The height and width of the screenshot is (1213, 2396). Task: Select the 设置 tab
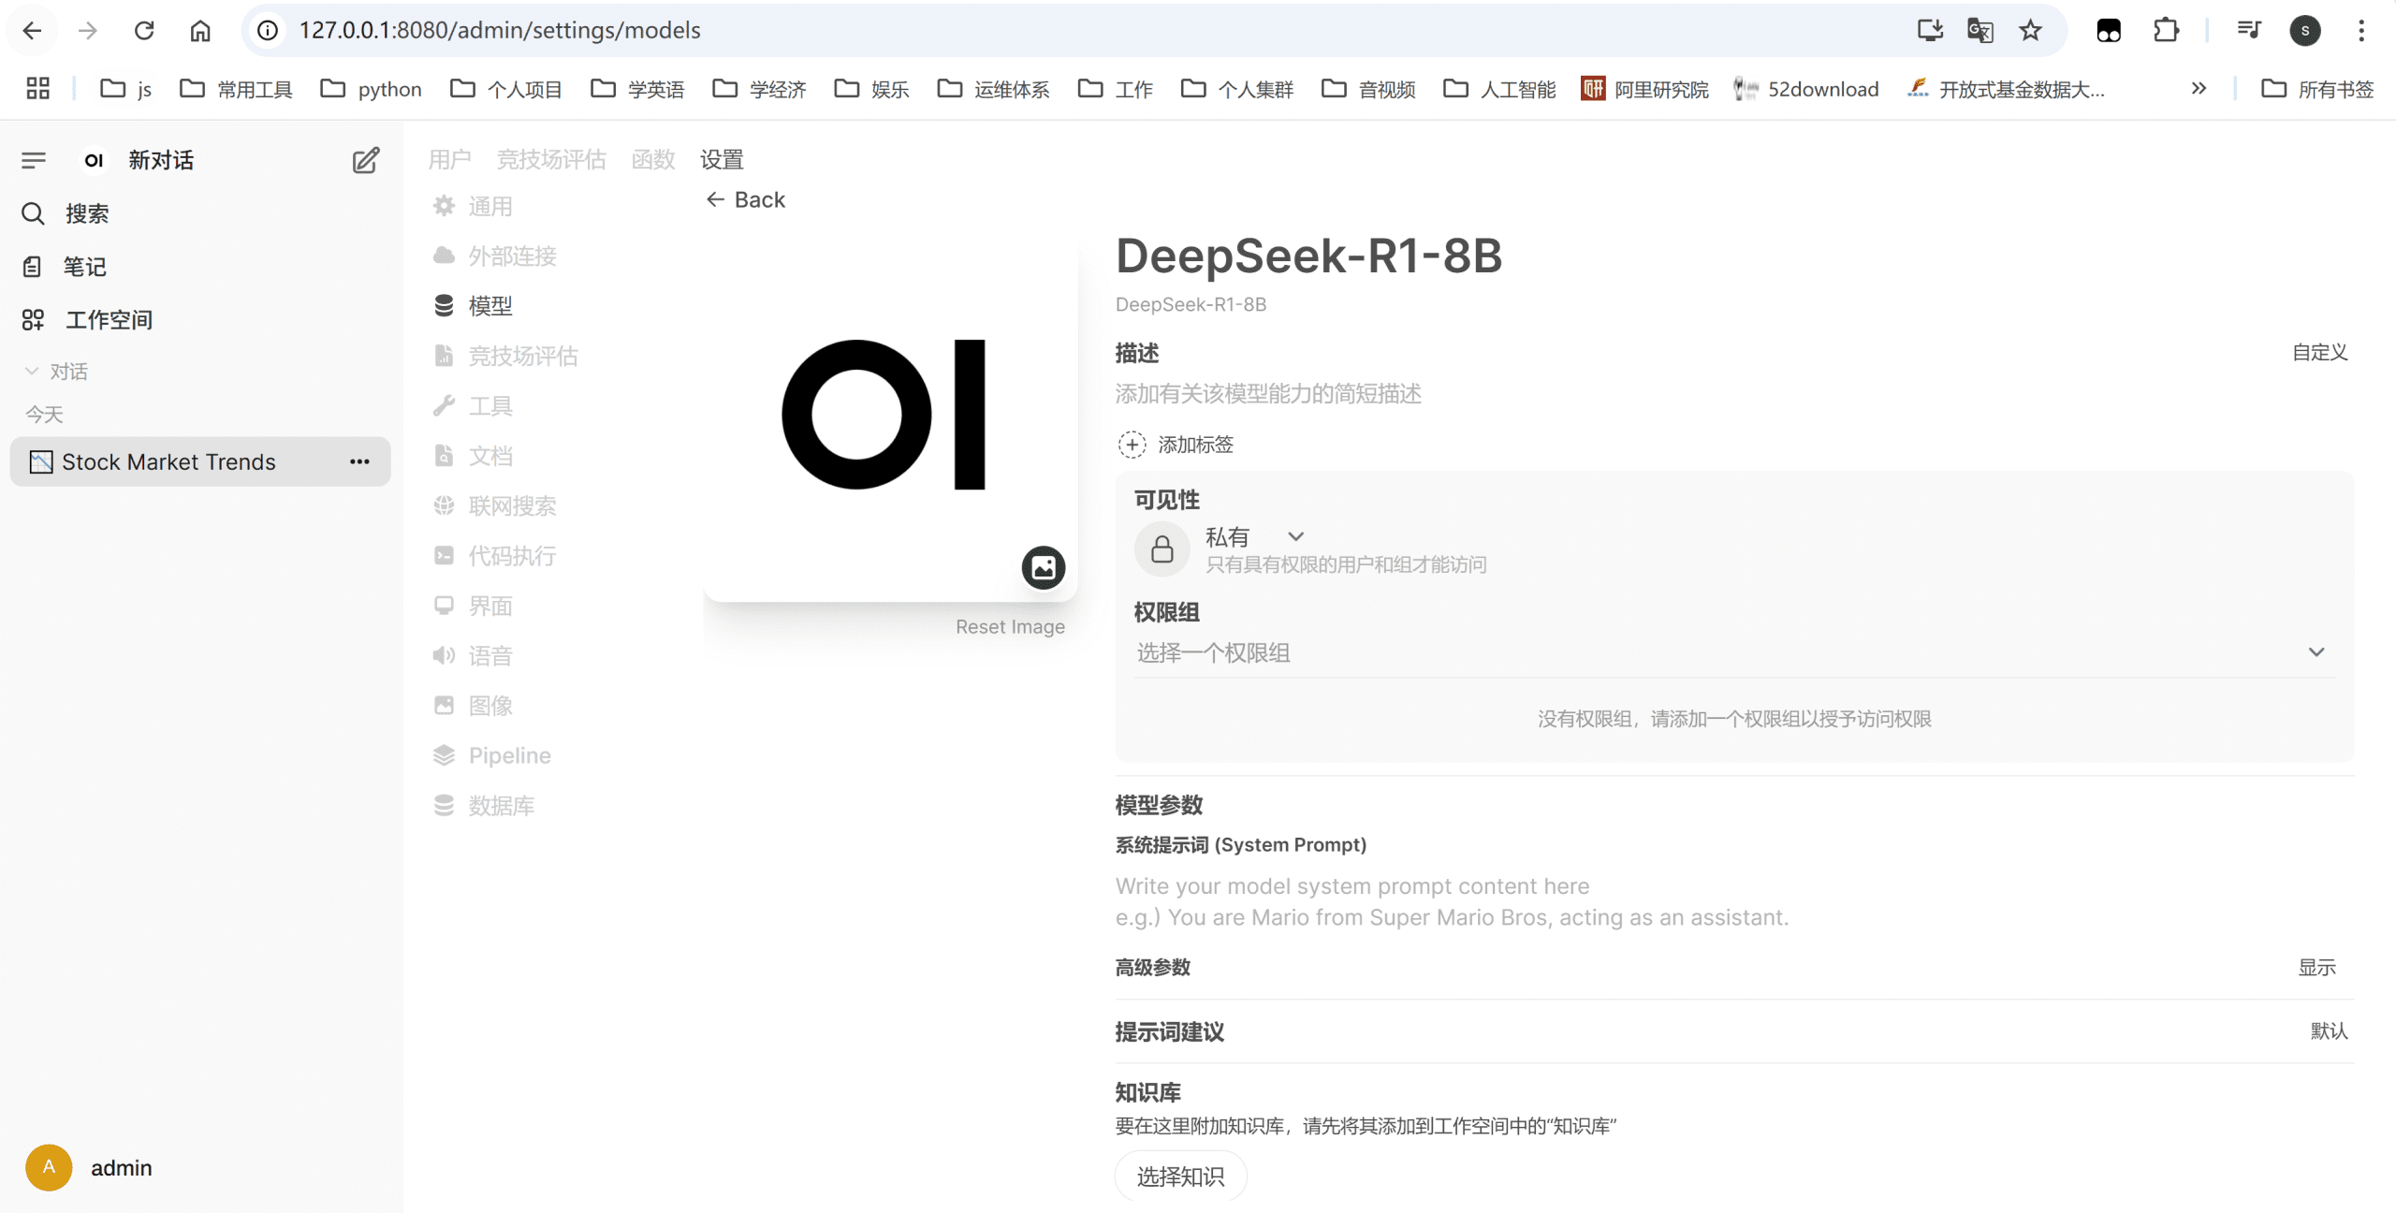[x=722, y=159]
